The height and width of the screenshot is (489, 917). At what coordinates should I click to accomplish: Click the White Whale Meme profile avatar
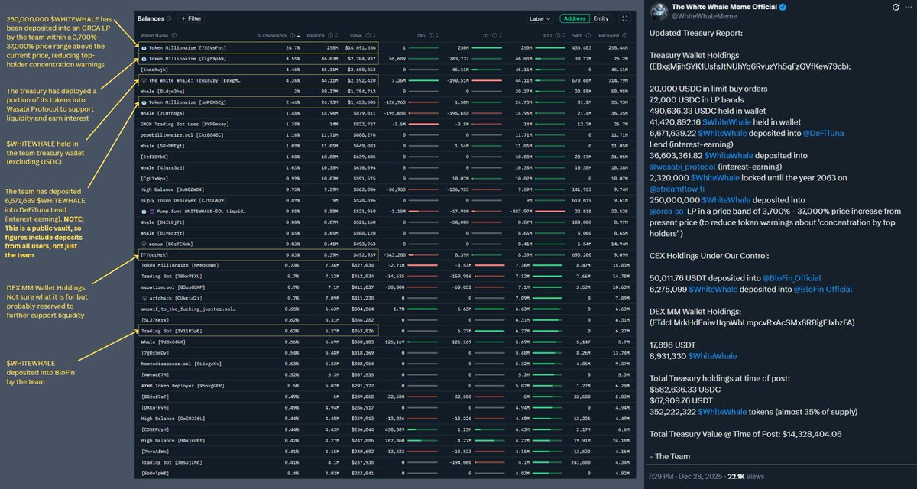point(658,13)
